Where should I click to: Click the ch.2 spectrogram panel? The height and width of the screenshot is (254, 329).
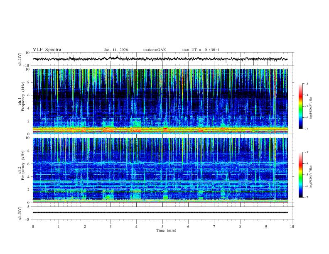[x=160, y=170]
